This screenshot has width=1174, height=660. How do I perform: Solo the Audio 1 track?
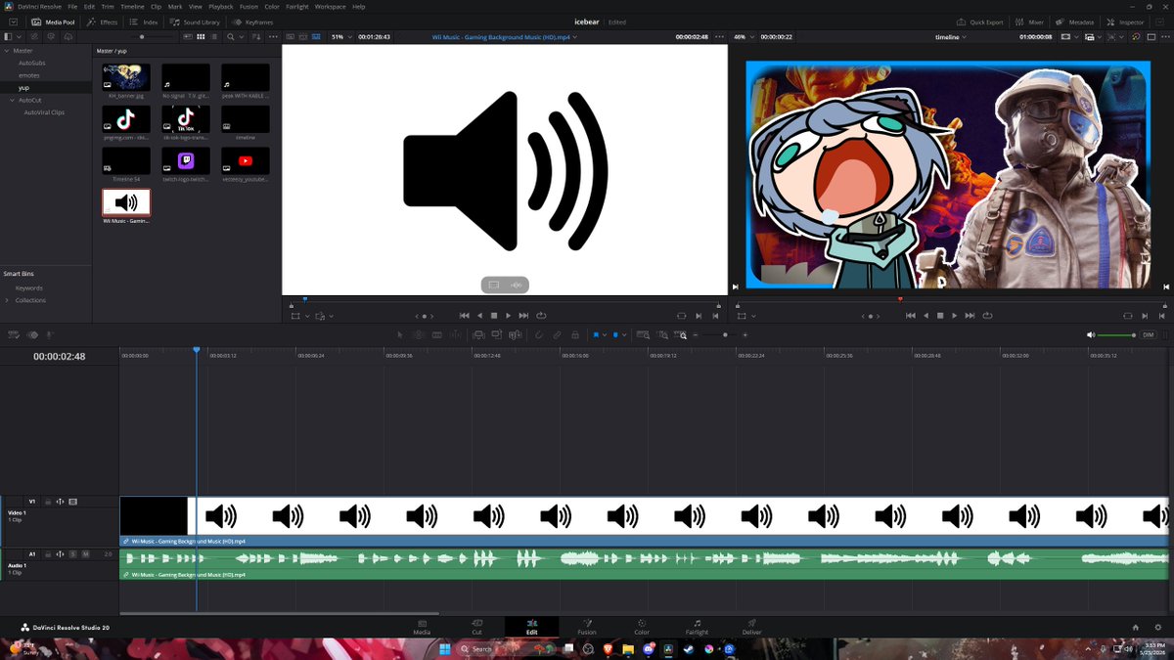tap(72, 553)
